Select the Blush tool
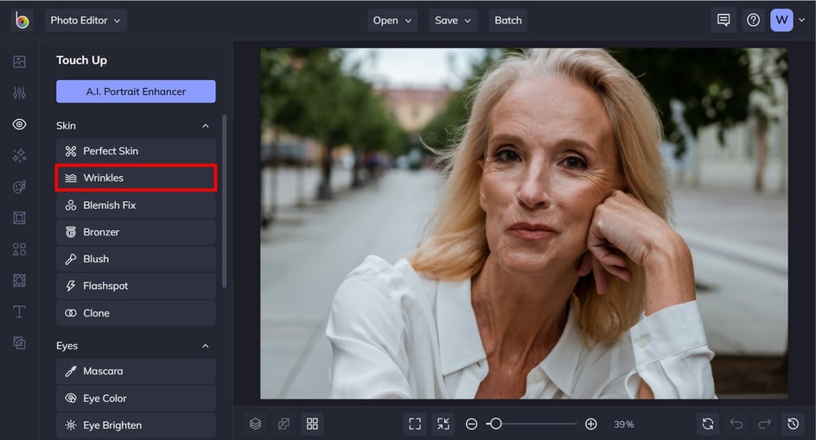This screenshot has width=816, height=440. (136, 259)
